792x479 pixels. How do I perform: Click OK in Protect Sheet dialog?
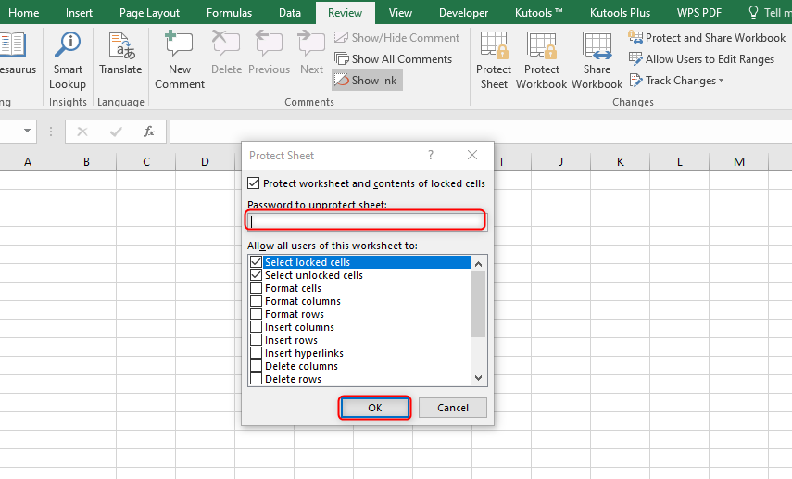pyautogui.click(x=375, y=408)
